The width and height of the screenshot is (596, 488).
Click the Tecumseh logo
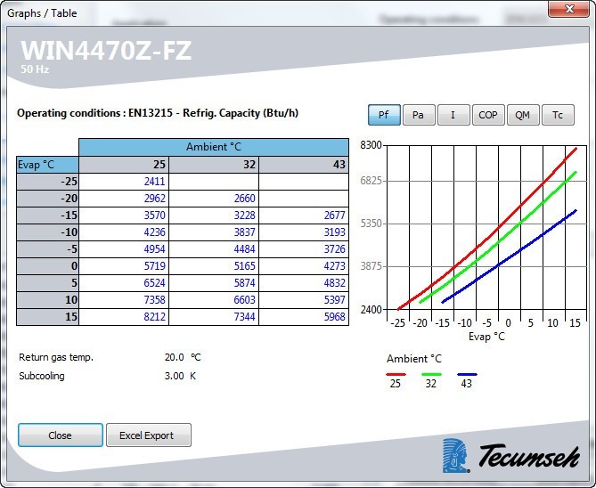[x=510, y=456]
